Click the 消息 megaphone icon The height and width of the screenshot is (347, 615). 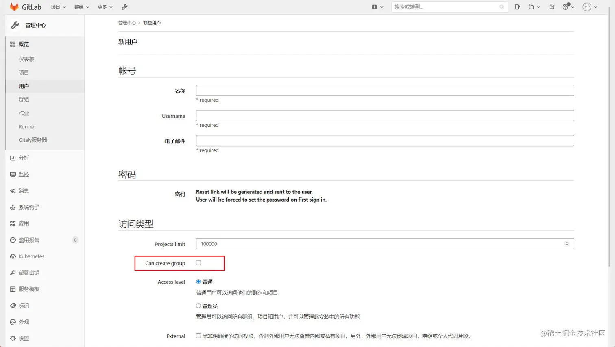tap(13, 191)
